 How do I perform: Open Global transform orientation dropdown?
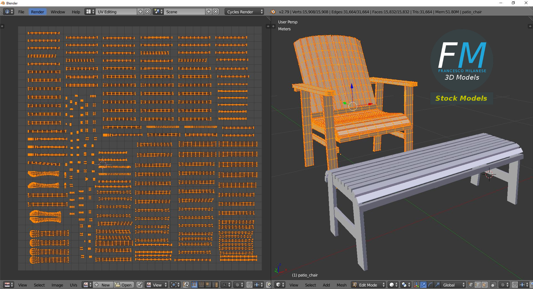coord(453,285)
